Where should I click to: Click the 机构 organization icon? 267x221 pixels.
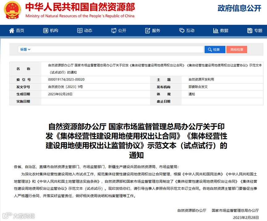[x=46, y=31]
